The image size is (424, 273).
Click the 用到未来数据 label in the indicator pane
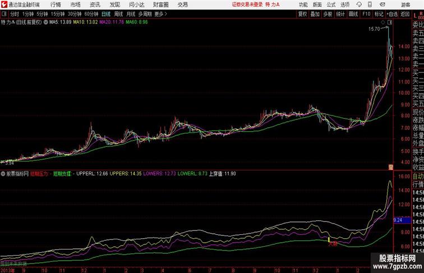13,263
